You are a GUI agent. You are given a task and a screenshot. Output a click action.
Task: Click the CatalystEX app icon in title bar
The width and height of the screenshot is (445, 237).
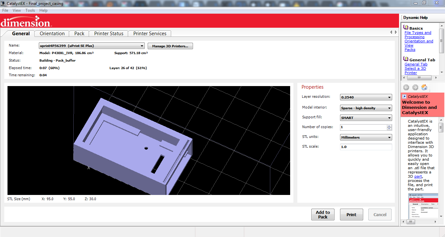(x=3, y=3)
